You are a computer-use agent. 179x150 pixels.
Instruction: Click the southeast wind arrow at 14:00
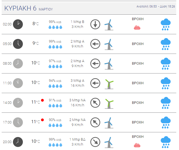click(95, 103)
